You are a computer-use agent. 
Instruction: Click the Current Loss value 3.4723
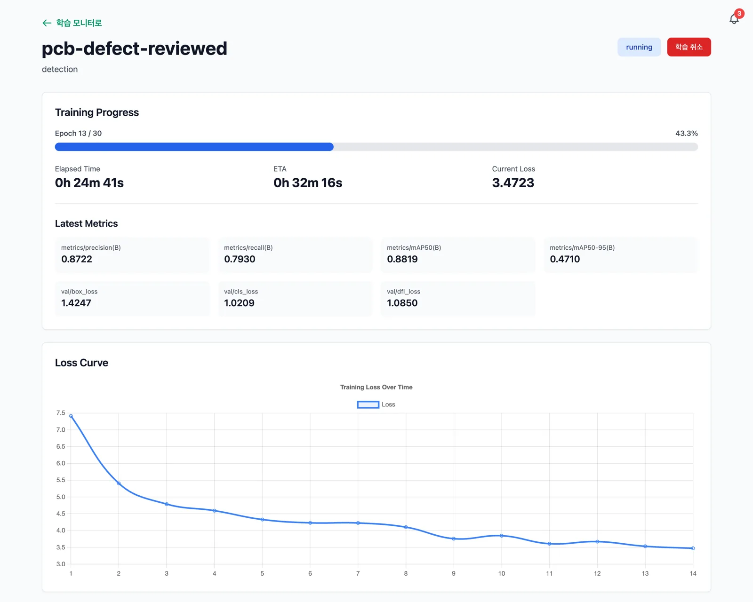pyautogui.click(x=513, y=183)
